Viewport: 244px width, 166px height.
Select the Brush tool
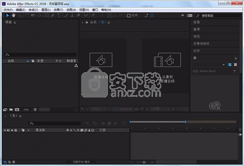66,15
